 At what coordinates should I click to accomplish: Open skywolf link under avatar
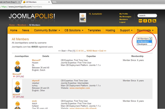(x=16, y=95)
